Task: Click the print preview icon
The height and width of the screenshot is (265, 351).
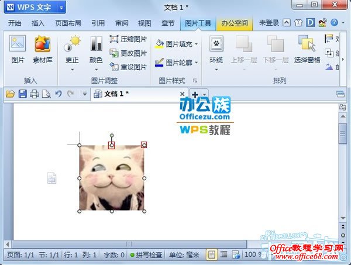Action: (x=46, y=94)
